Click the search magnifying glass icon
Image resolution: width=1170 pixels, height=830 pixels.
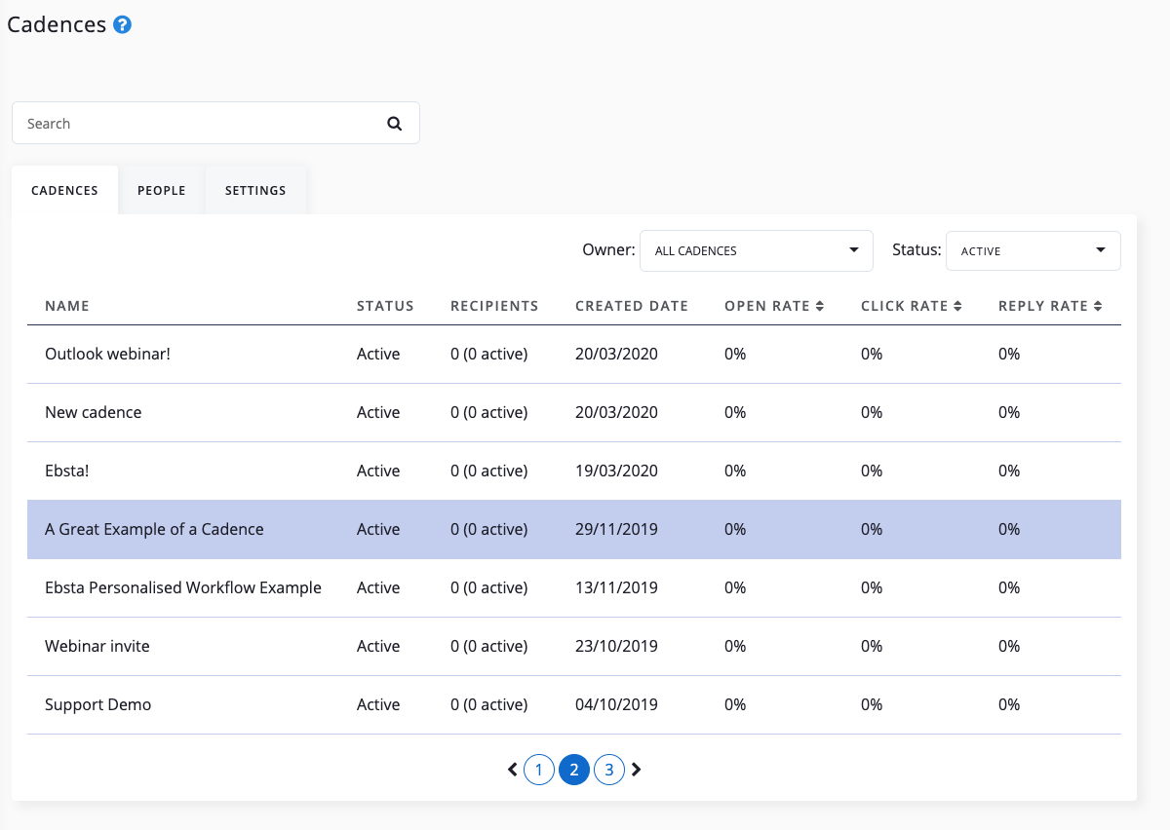click(x=394, y=124)
